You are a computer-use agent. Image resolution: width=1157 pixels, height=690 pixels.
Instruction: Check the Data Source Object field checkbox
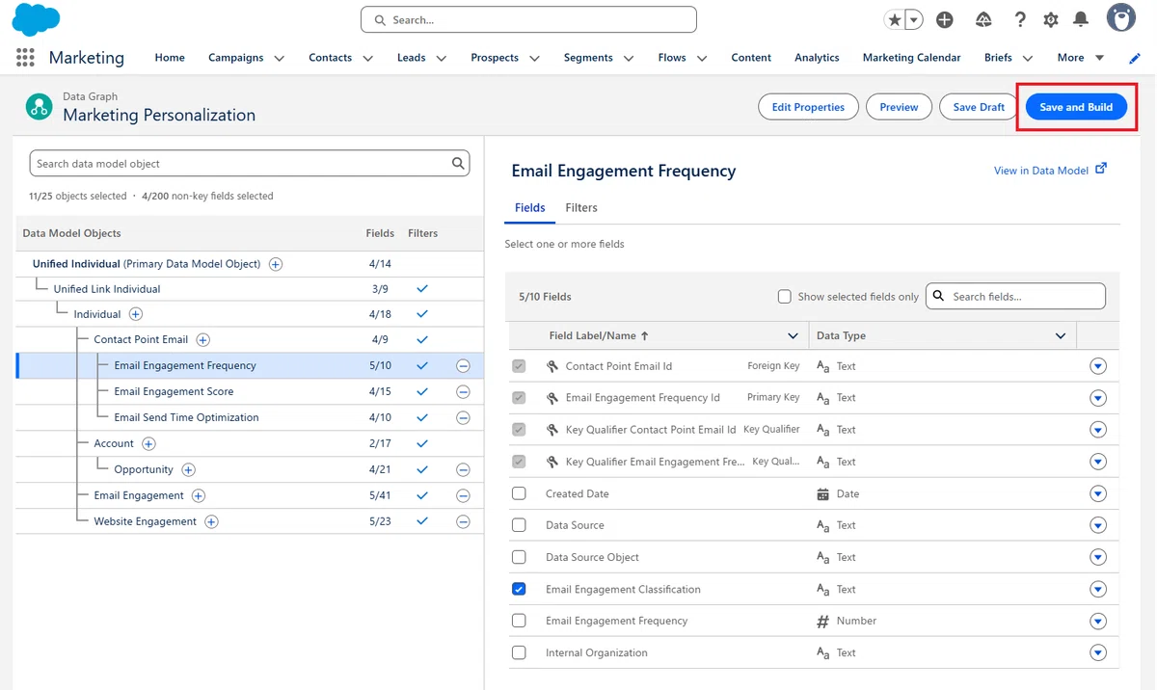click(519, 557)
